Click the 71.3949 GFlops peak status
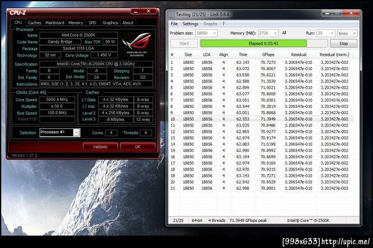Viewport: 373px width, 248px height. (x=248, y=221)
